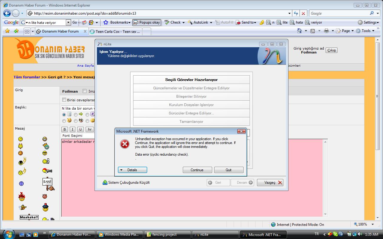The height and width of the screenshot is (239, 383).
Task: Click the Internet Explorer back arrow
Action: 7,13
